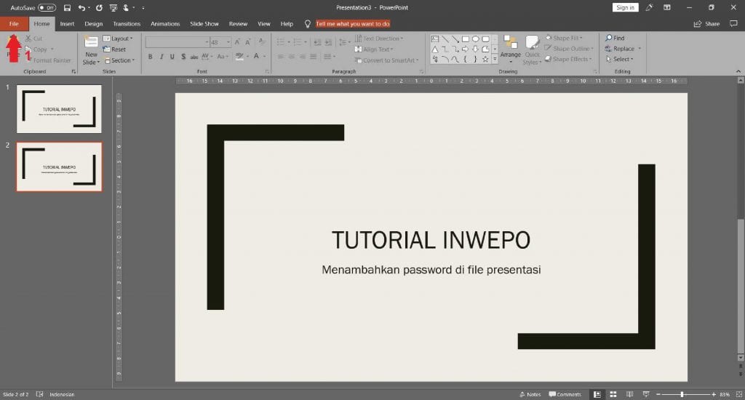Select the slide 1 thumbnail
This screenshot has height=400, width=745.
coord(59,109)
